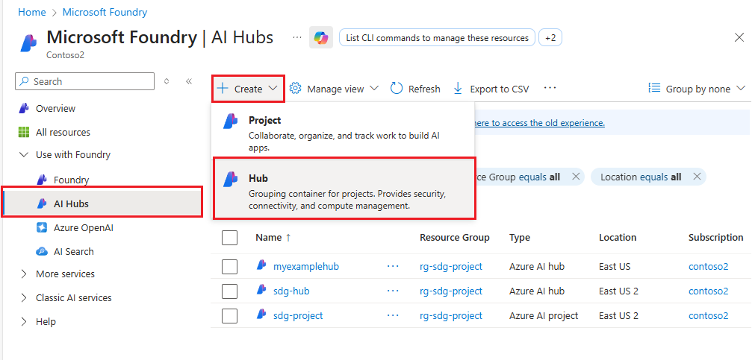This screenshot has height=360, width=752.
Task: Click the Project icon in Create menu
Action: 231,121
